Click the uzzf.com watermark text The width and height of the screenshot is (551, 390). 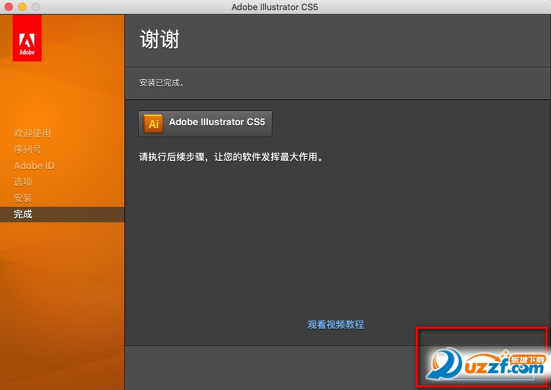point(501,370)
